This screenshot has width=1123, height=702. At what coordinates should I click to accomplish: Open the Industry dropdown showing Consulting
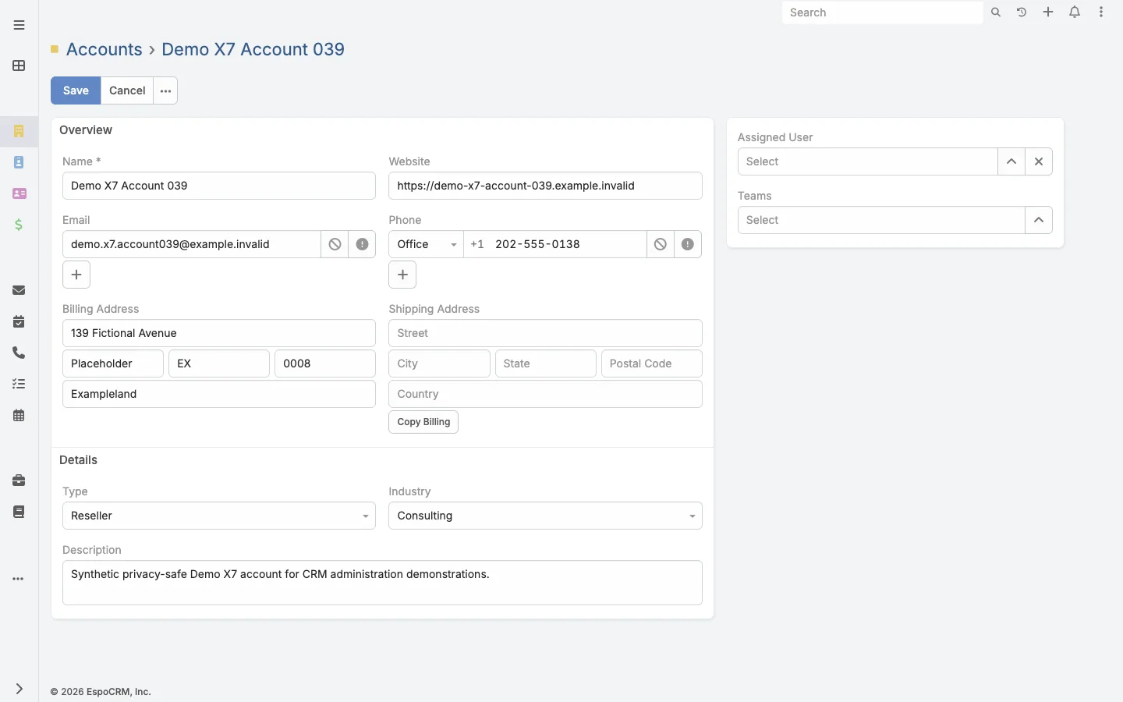545,516
